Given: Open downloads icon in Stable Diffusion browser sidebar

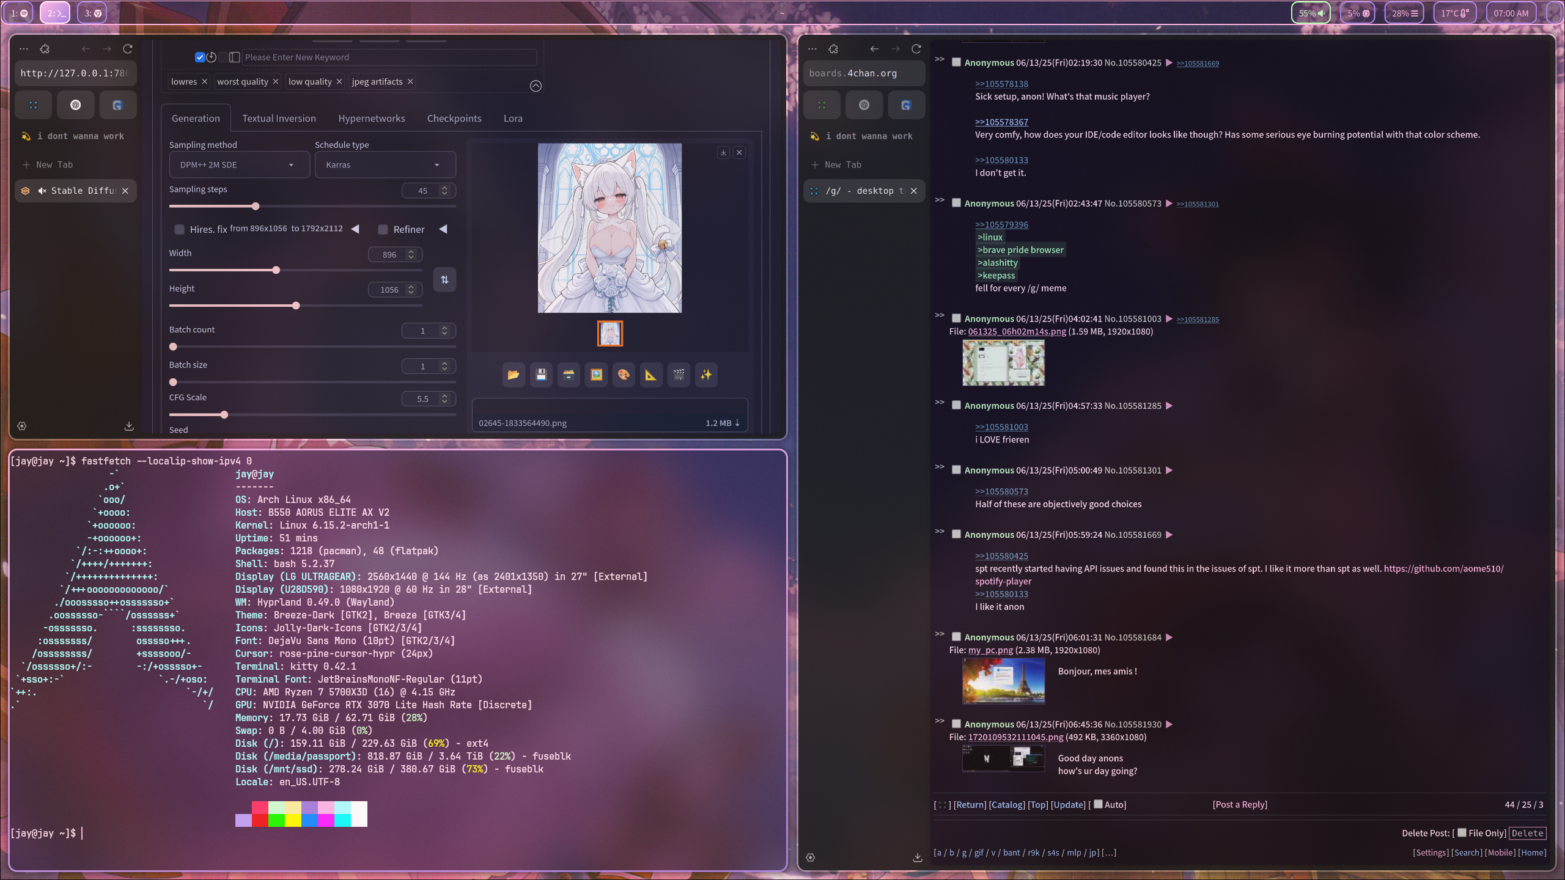Looking at the screenshot, I should pyautogui.click(x=128, y=426).
